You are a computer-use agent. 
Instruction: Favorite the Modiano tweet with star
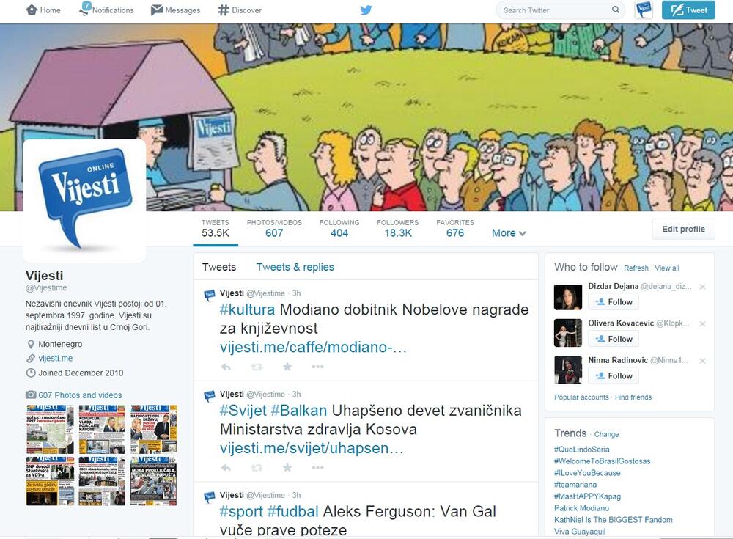287,367
